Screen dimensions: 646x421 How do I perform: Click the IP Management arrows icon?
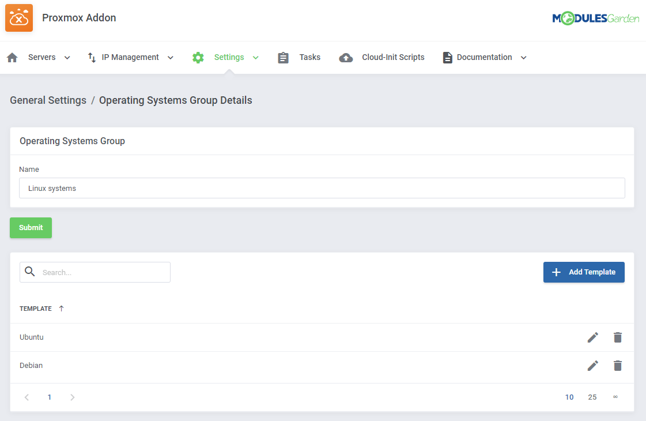click(92, 57)
